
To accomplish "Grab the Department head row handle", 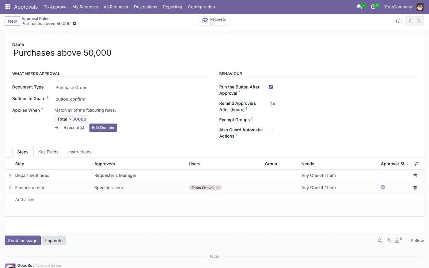I will tap(10, 176).
